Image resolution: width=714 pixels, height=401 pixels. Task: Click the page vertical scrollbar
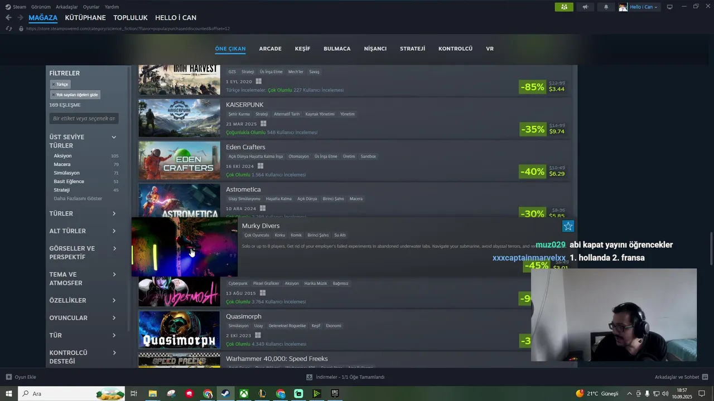[x=710, y=249]
